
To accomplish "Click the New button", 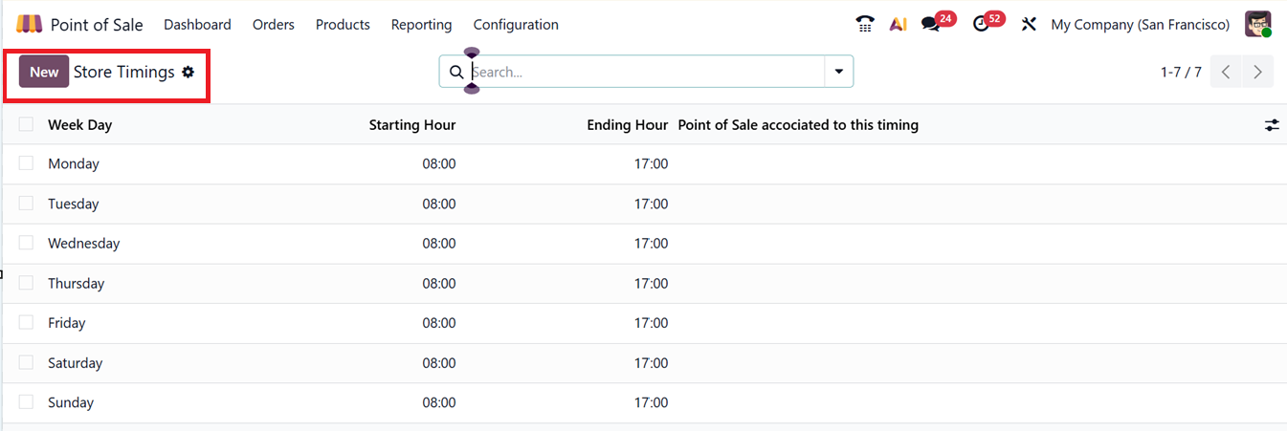I will pyautogui.click(x=44, y=72).
